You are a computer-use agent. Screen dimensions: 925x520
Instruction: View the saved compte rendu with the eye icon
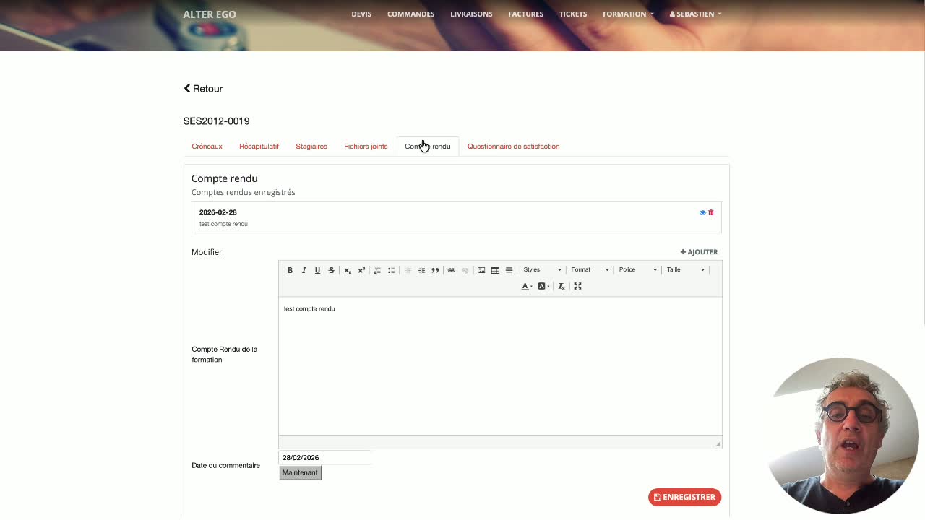click(702, 212)
